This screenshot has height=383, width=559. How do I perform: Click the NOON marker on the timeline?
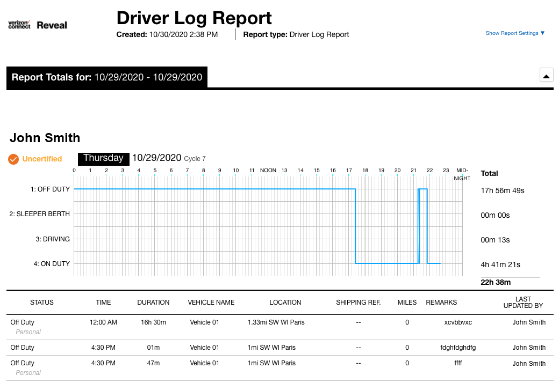coord(268,171)
